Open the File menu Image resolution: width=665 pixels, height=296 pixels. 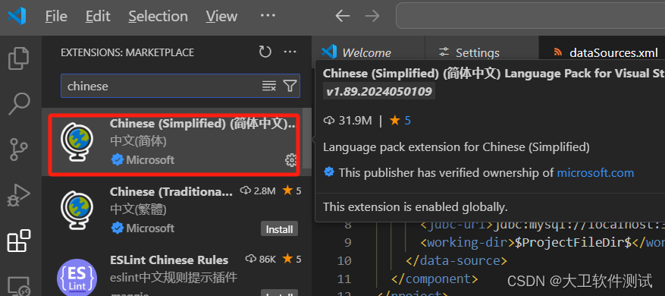pyautogui.click(x=56, y=16)
